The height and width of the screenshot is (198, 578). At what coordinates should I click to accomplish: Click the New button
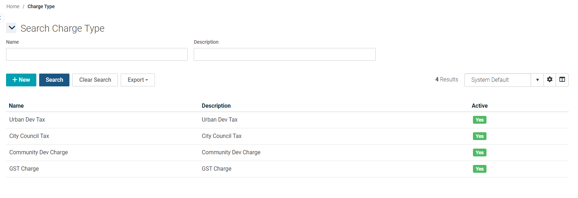pyautogui.click(x=21, y=80)
